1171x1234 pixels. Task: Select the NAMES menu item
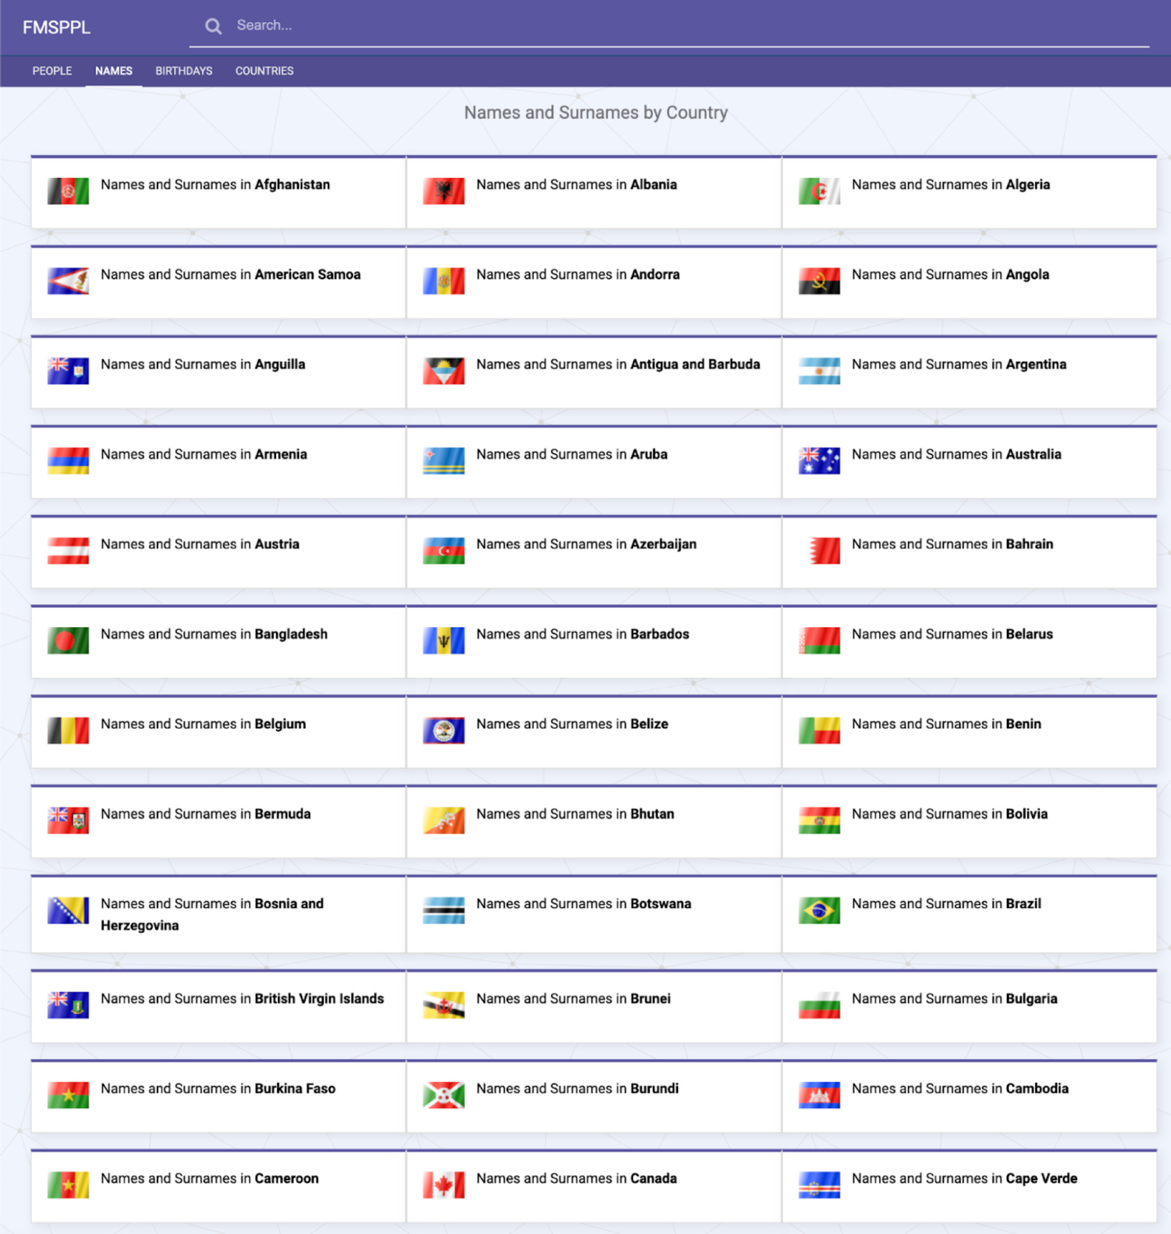click(113, 70)
